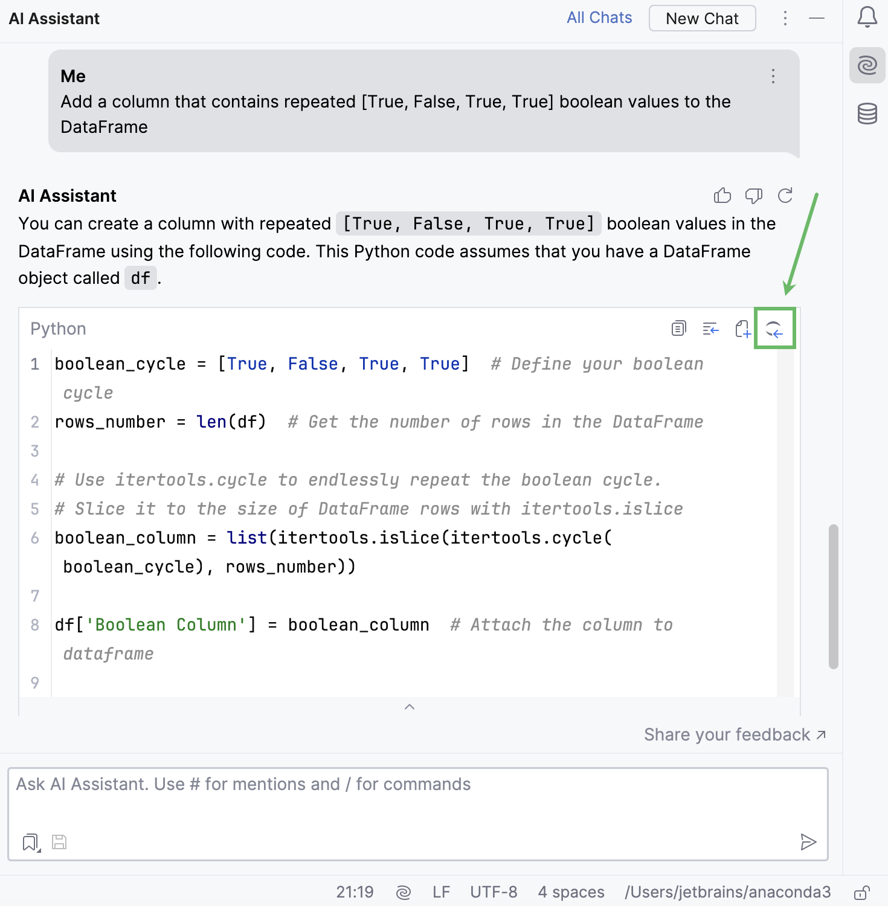Save the current prompt with the save icon
The width and height of the screenshot is (888, 906).
59,842
